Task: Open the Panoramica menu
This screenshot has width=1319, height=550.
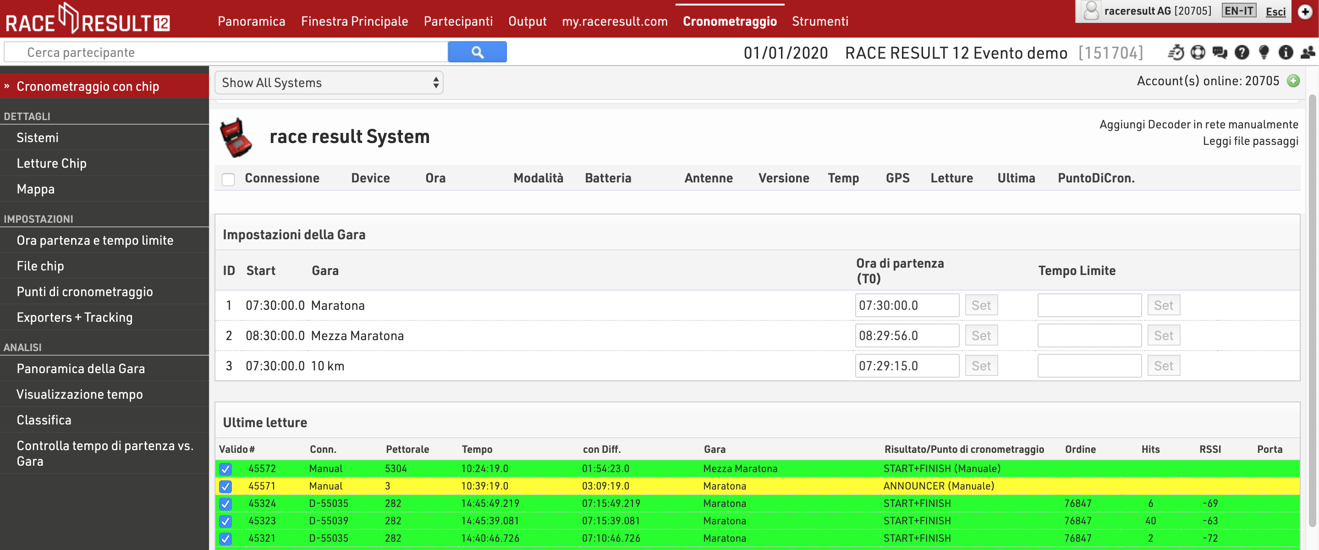Action: [252, 21]
